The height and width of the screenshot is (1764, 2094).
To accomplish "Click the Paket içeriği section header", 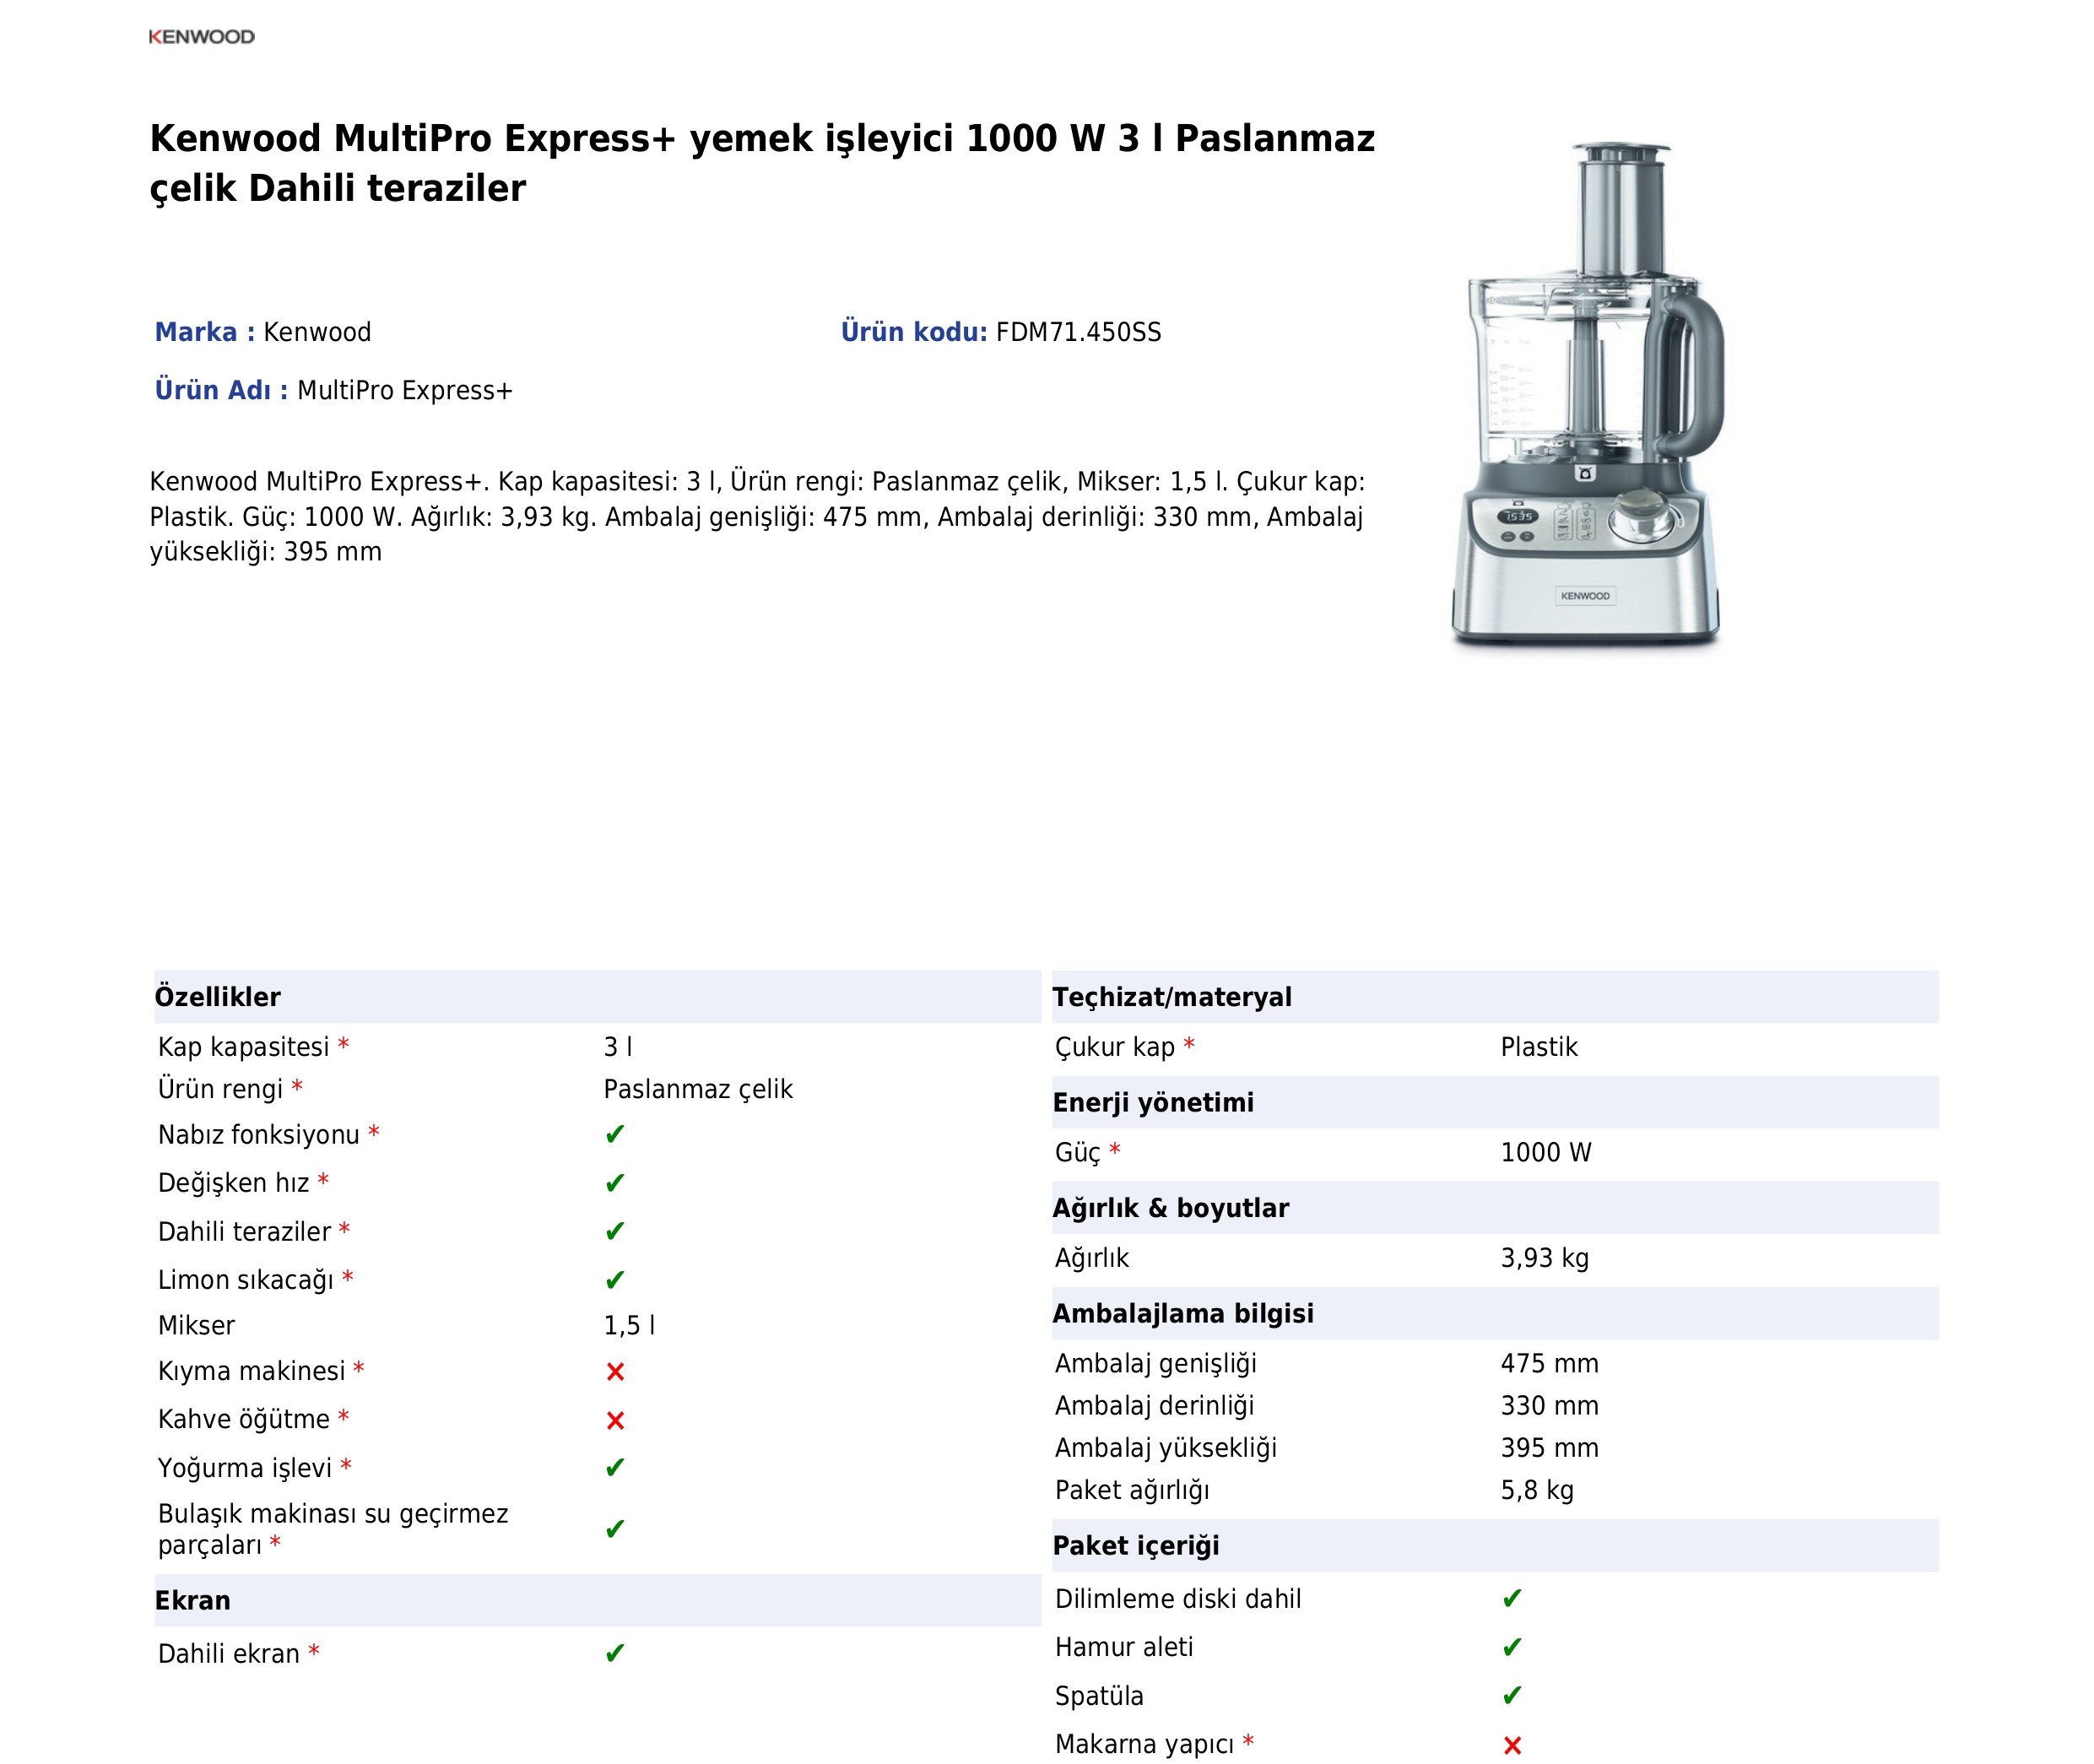I will click(x=1135, y=1545).
